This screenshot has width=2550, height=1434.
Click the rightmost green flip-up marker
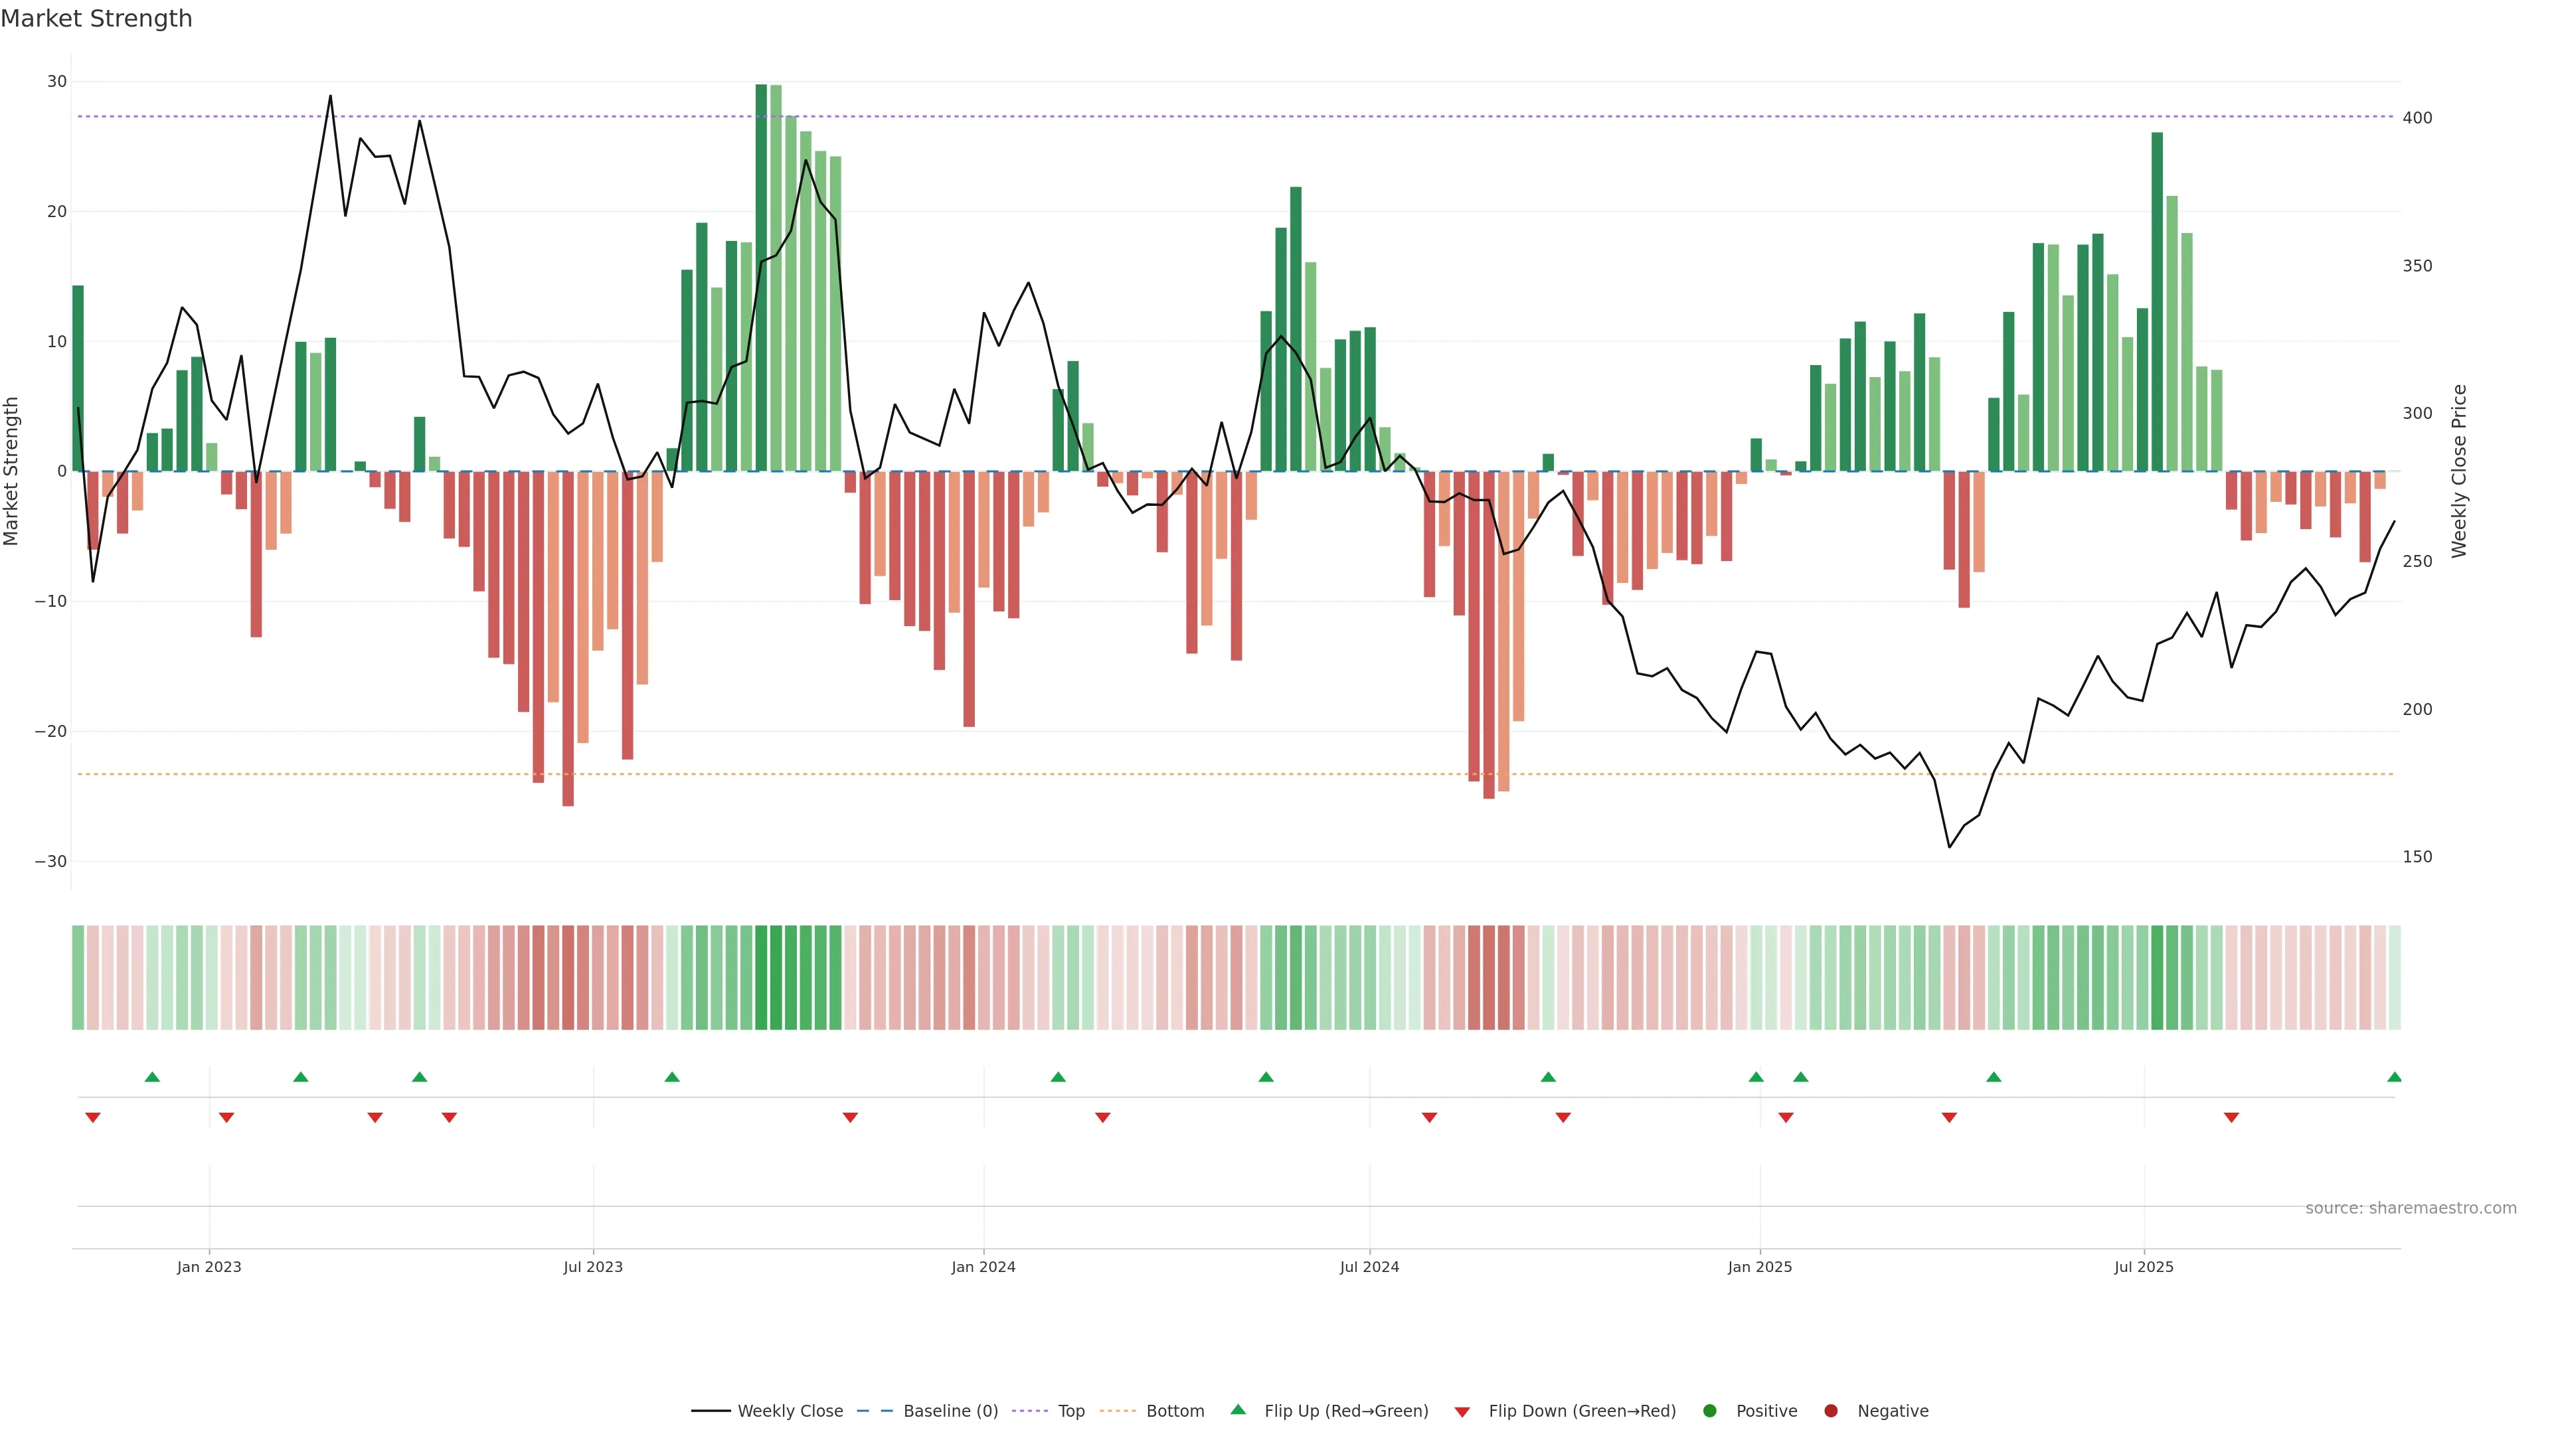2393,1077
